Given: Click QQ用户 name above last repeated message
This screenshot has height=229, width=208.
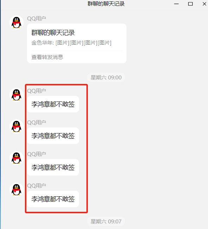Looking at the screenshot, I should 37,186.
